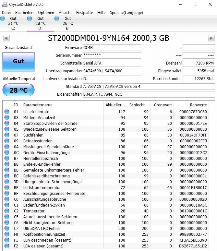Click status orb of Herstellerspezifisch row
Viewport: 217px width, 251px height.
7,158
